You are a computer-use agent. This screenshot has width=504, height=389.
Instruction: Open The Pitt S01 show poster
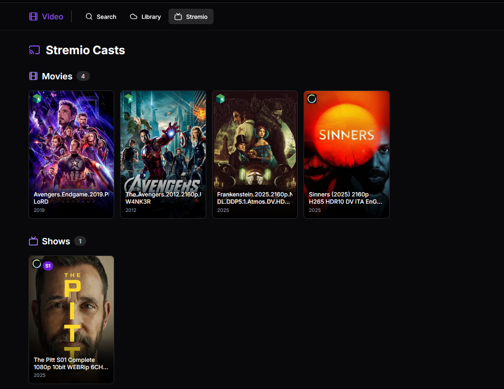tap(71, 310)
